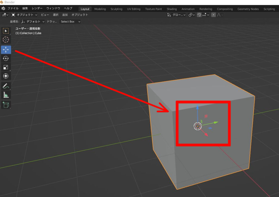Click the '(1) Collection | Cube' overlay text
Screen dimensions: 279x197
tap(28, 33)
